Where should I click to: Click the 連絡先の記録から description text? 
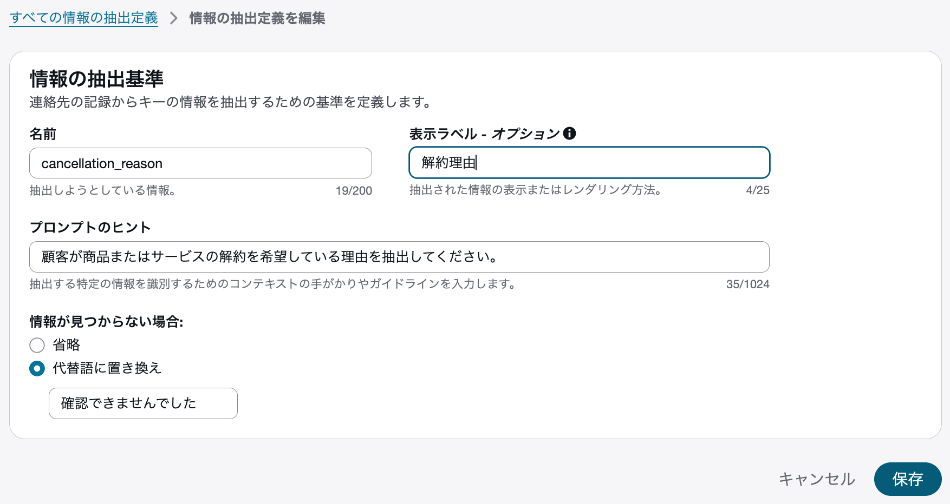[x=230, y=102]
